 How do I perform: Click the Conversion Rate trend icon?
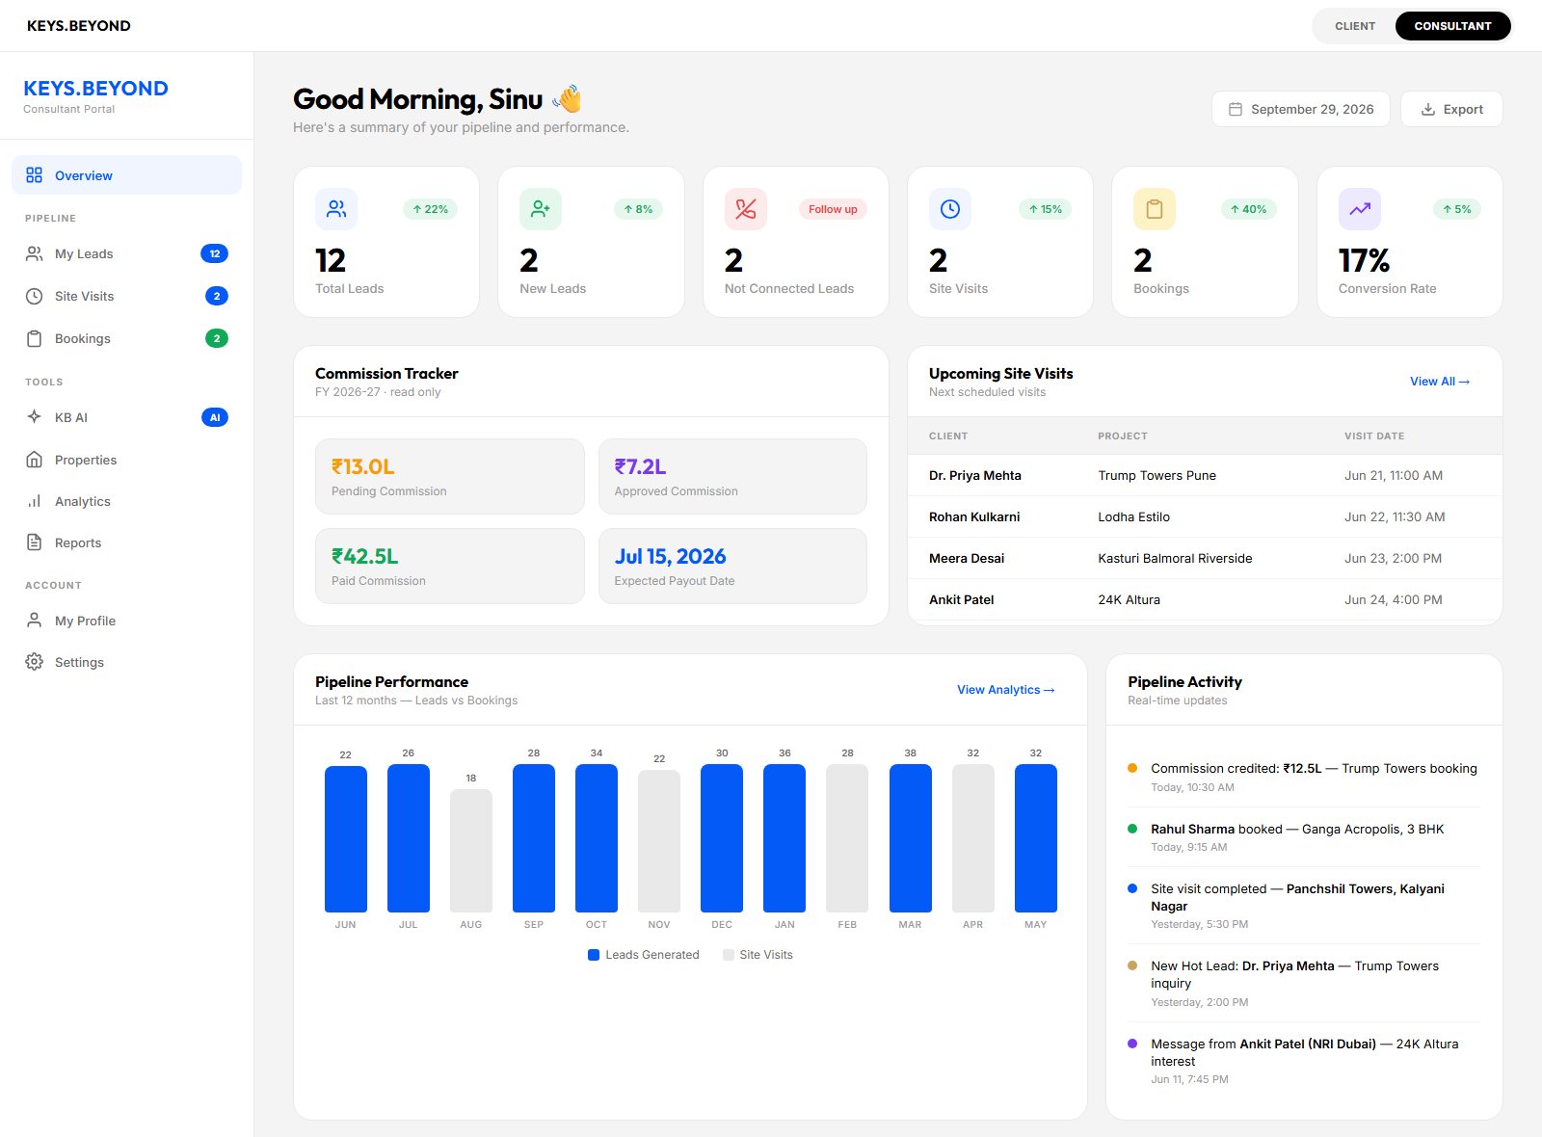[1360, 209]
